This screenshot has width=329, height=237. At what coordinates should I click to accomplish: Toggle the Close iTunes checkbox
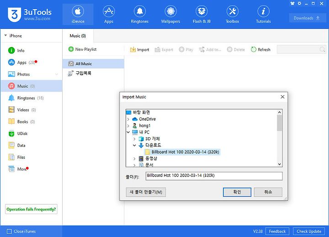tap(9, 232)
